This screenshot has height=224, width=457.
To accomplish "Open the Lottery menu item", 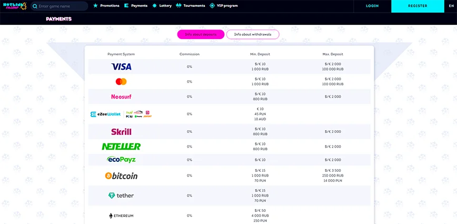I will tap(165, 6).
